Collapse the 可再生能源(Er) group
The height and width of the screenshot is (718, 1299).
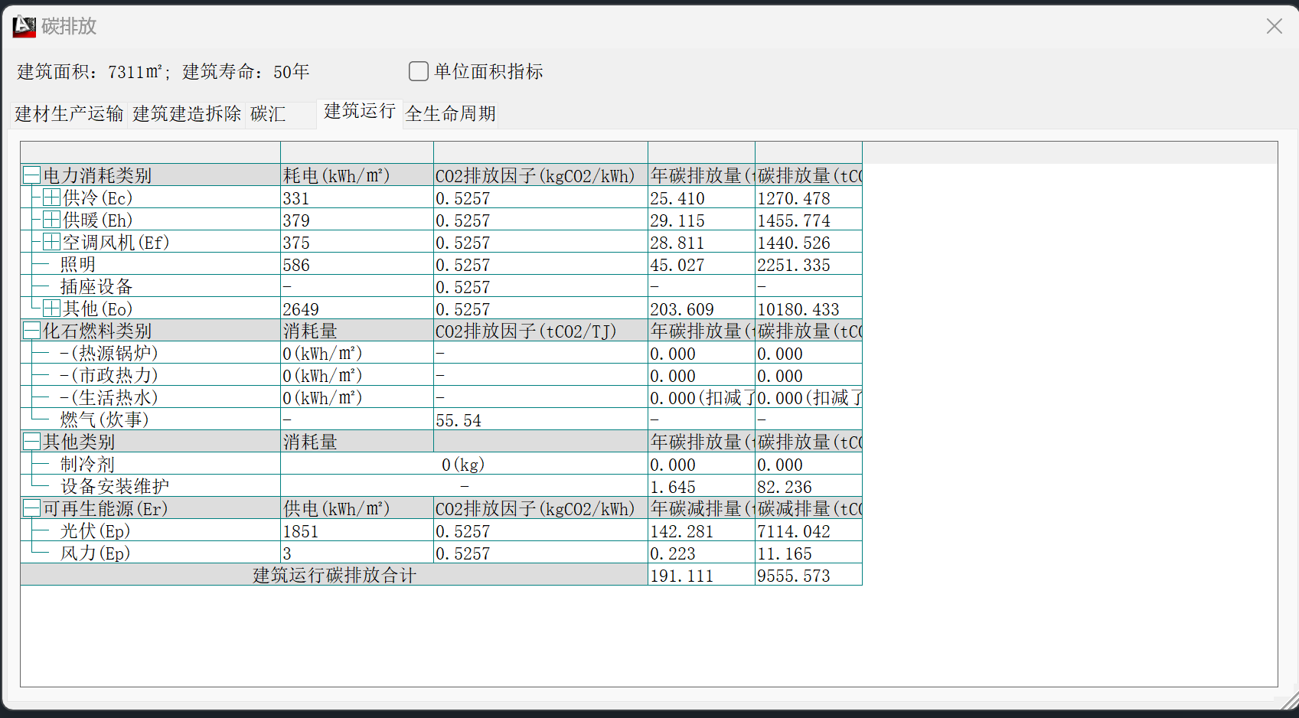(x=31, y=508)
